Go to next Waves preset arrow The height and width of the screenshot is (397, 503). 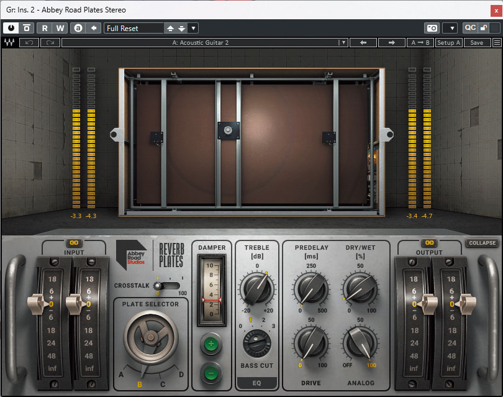[392, 43]
